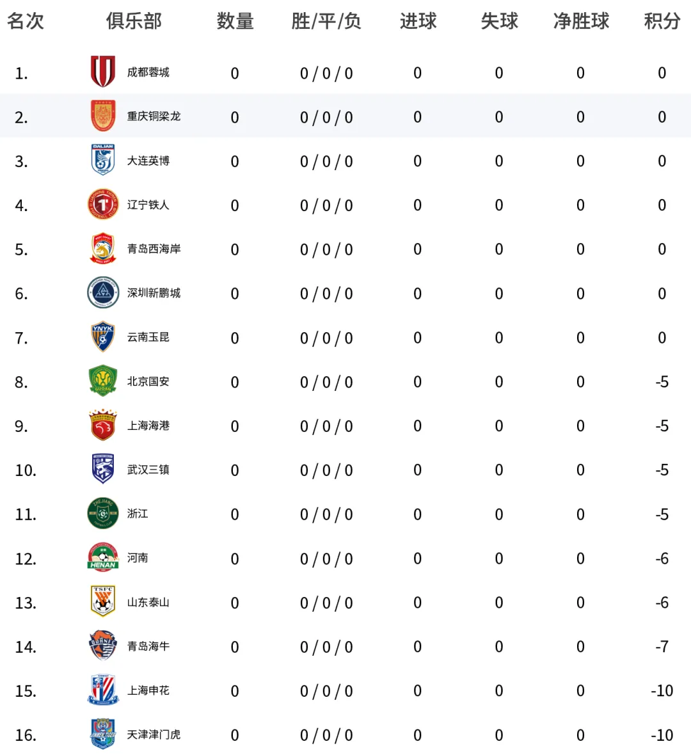Open the 河南 club logo
The width and height of the screenshot is (691, 755).
point(102,557)
